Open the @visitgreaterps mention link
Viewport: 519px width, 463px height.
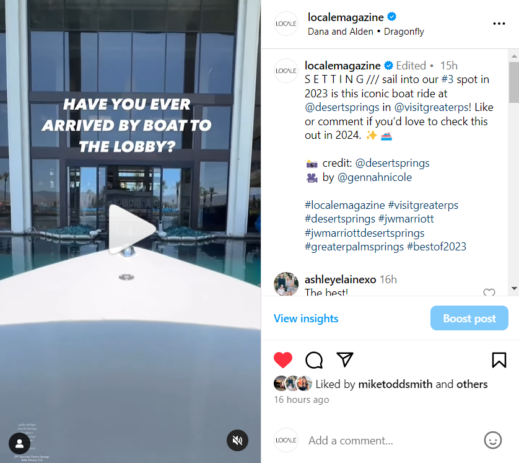click(x=432, y=107)
